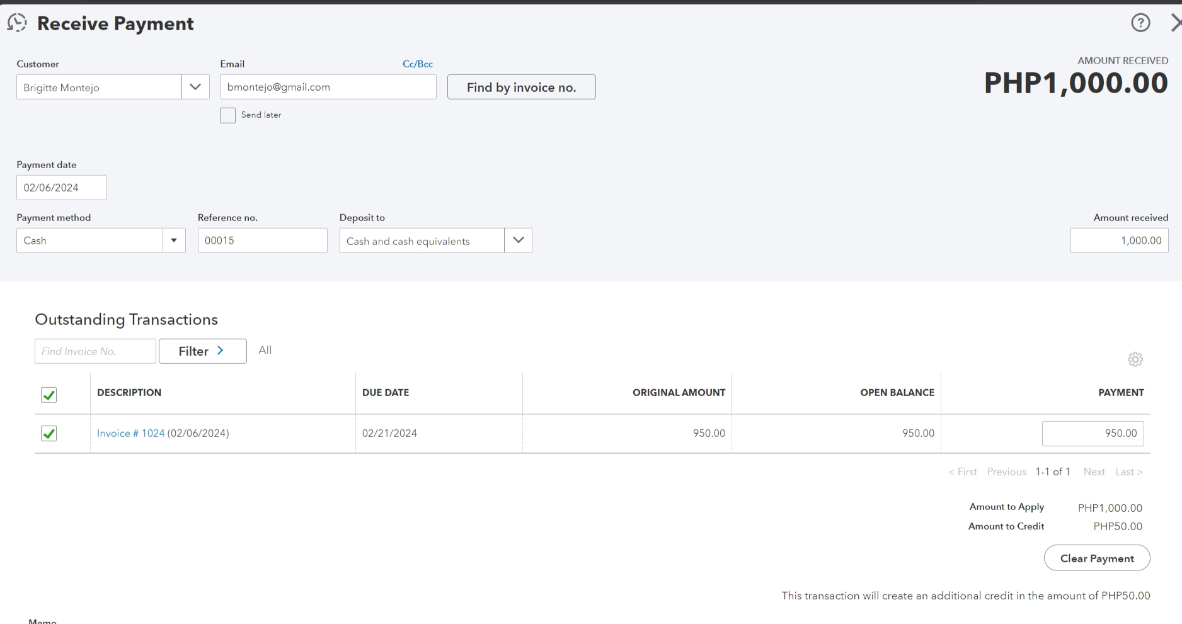This screenshot has width=1182, height=624.
Task: Open the Payment method dropdown arrow
Action: pyautogui.click(x=174, y=241)
